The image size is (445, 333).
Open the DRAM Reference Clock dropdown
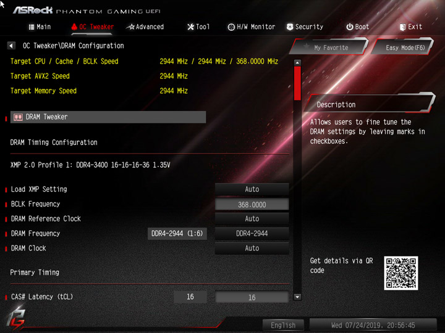tap(252, 218)
